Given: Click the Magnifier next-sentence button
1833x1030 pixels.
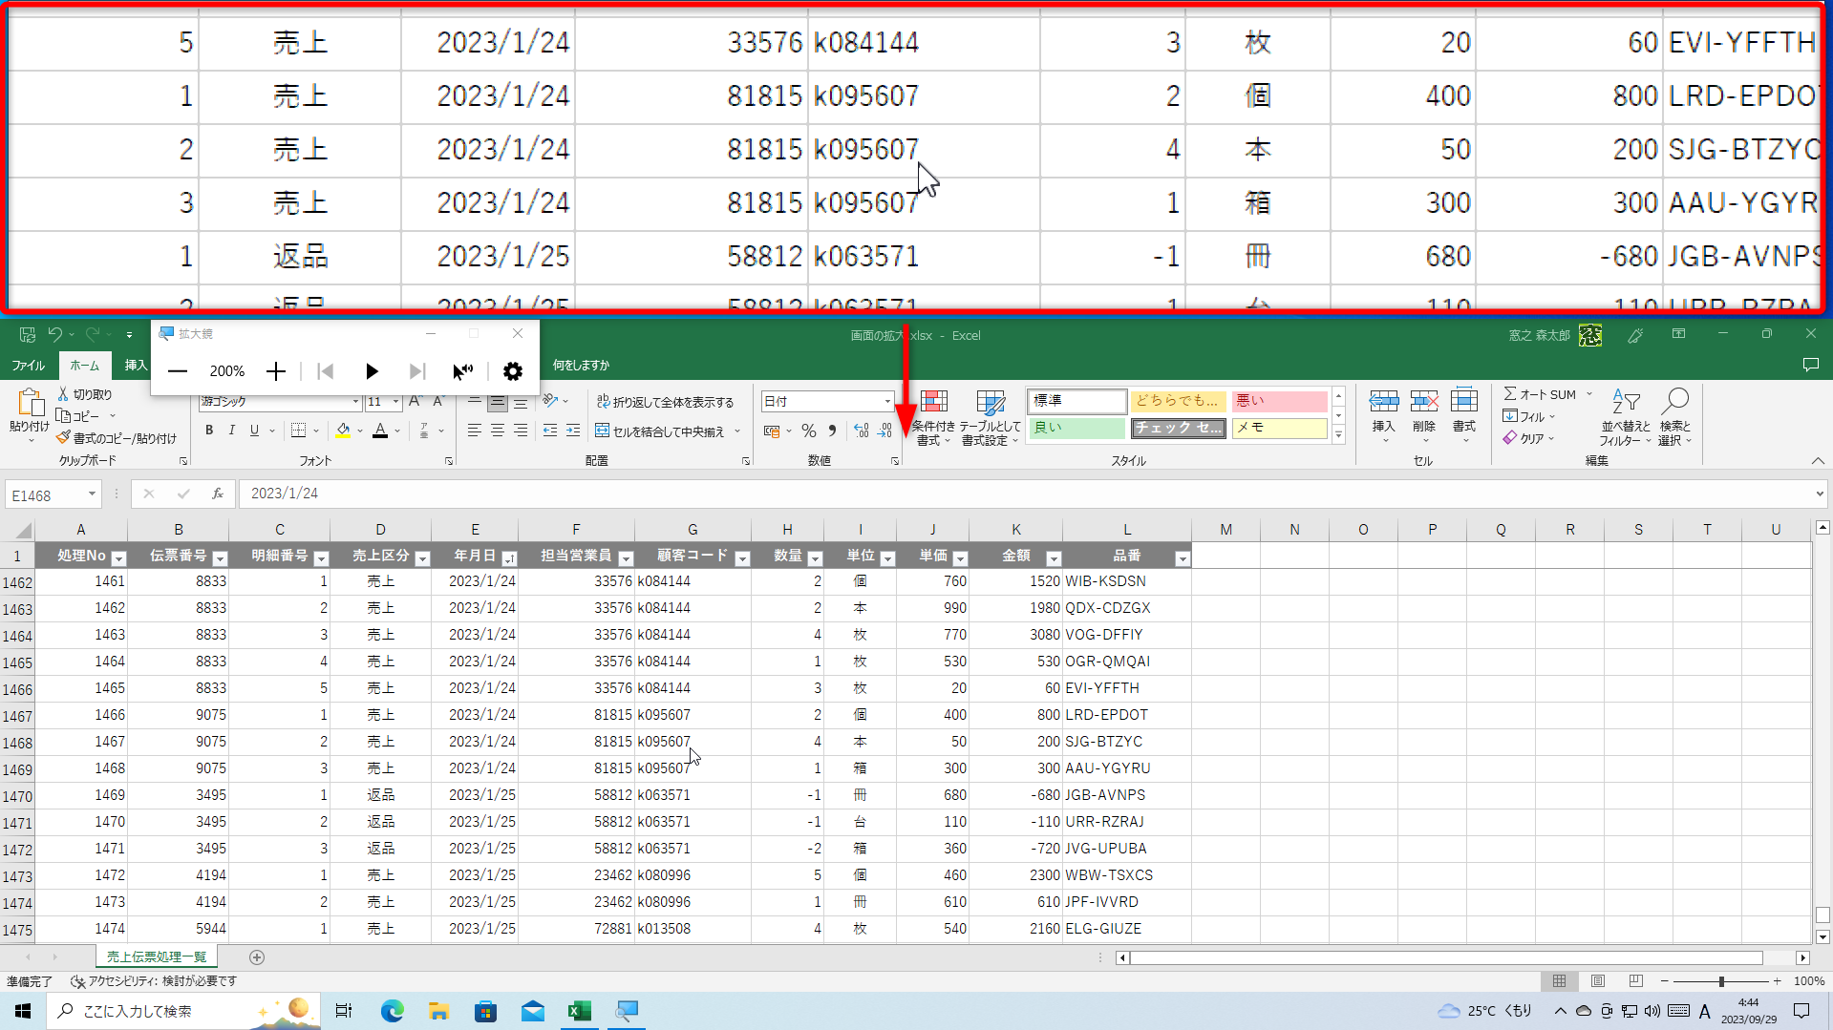Looking at the screenshot, I should 416,371.
